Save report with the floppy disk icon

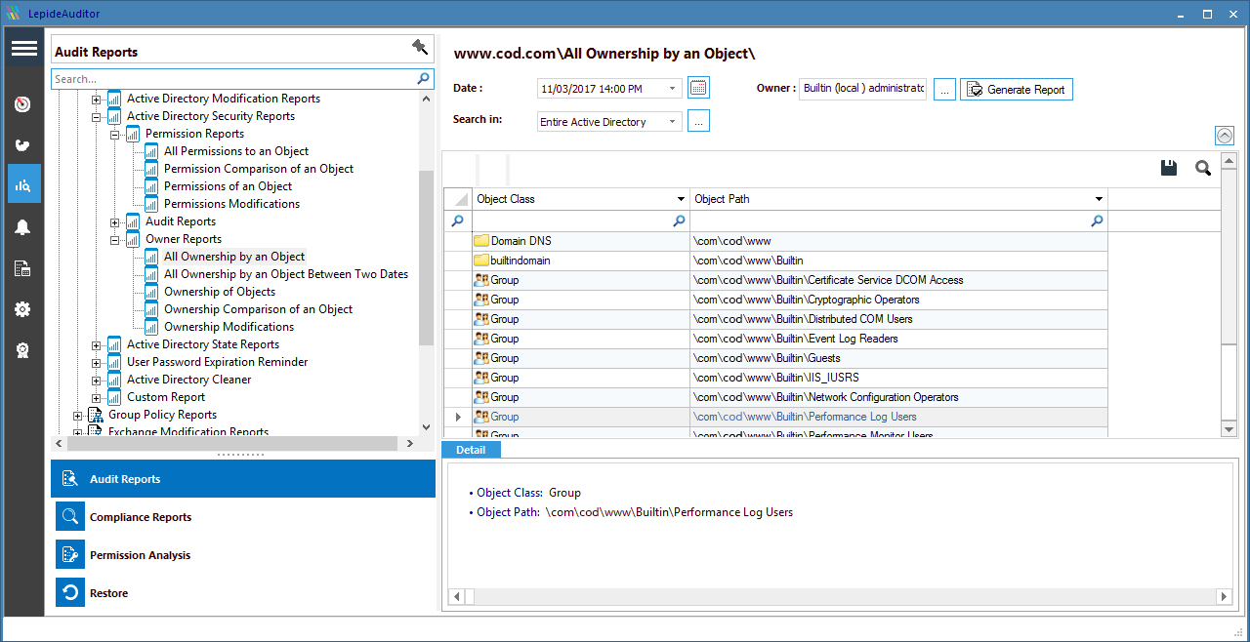click(x=1169, y=168)
